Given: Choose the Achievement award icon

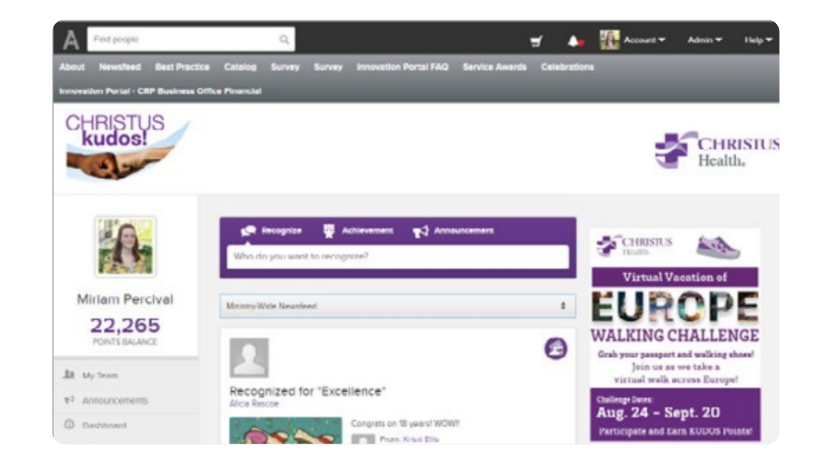Looking at the screenshot, I should click(329, 231).
